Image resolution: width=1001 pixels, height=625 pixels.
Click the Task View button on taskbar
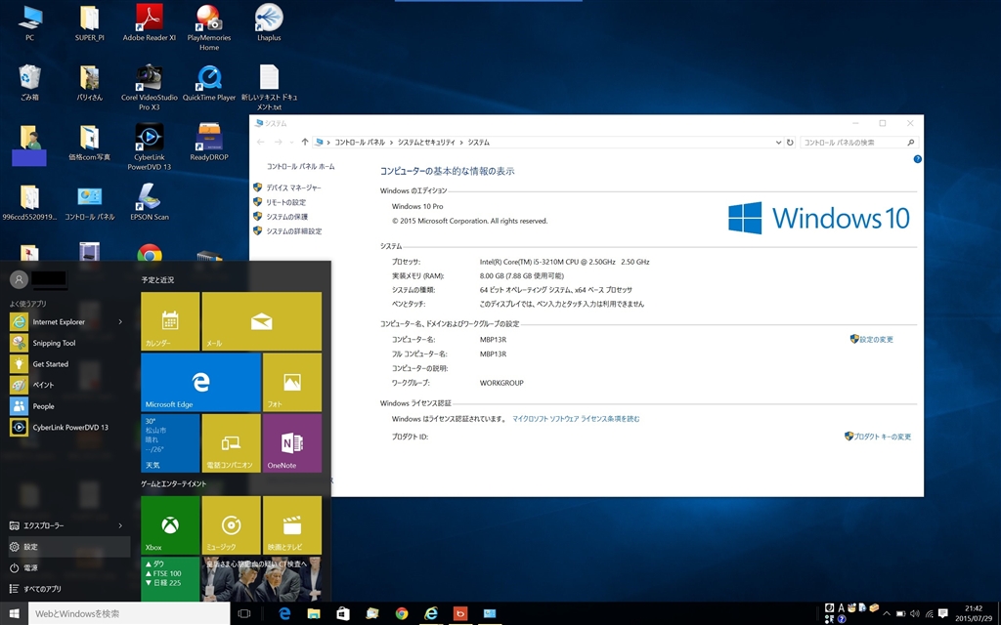coord(245,613)
